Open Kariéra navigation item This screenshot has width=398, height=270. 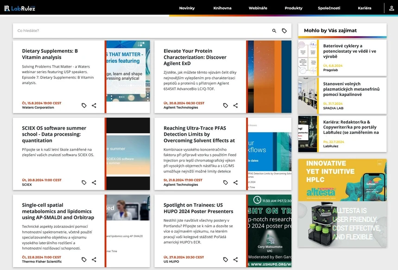(365, 8)
